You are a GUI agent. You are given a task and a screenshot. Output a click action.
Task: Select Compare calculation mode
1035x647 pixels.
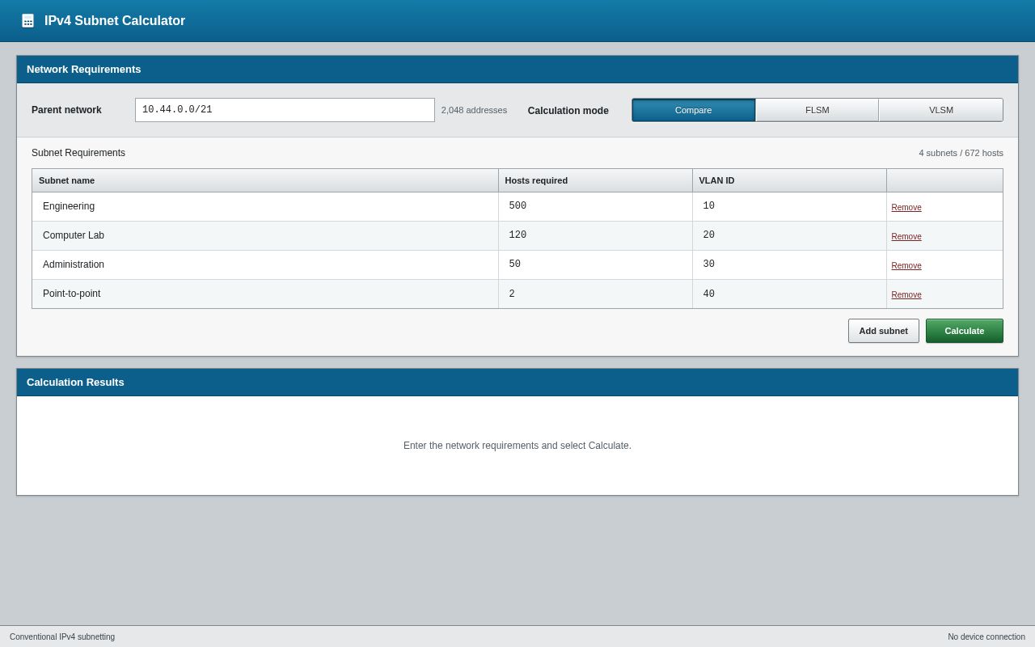click(694, 110)
